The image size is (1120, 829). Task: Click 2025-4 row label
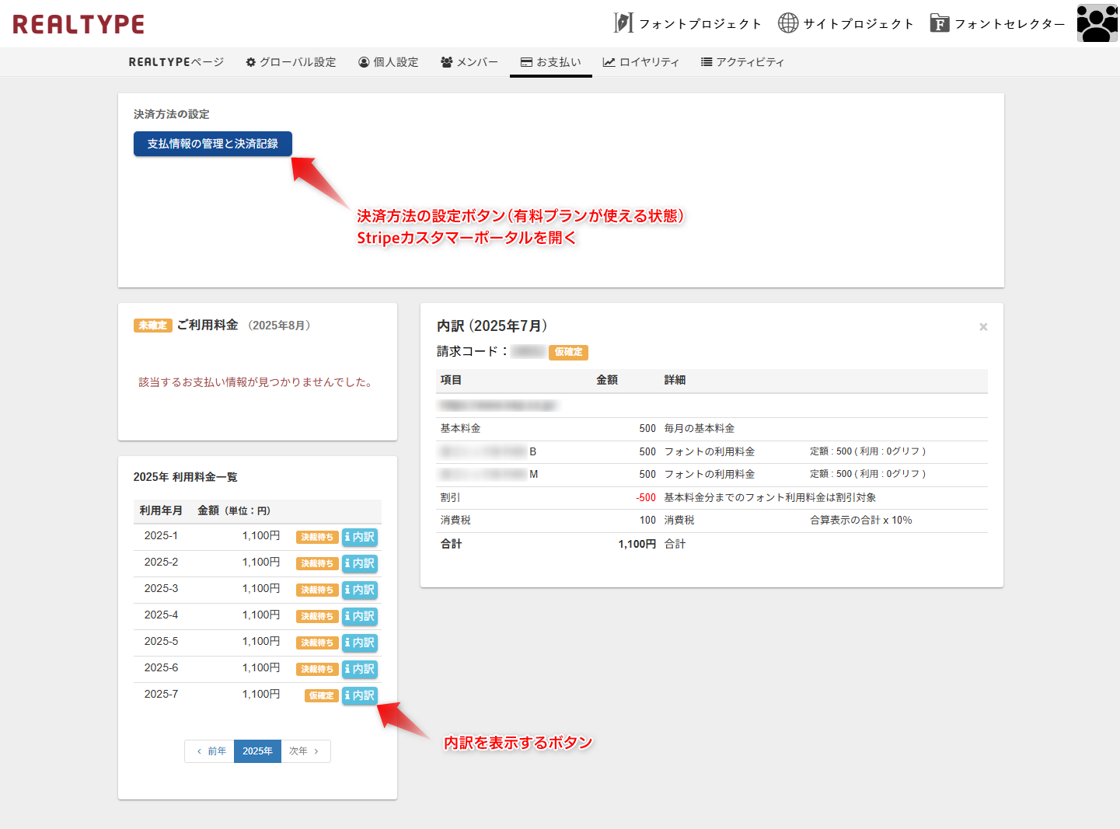pos(161,615)
